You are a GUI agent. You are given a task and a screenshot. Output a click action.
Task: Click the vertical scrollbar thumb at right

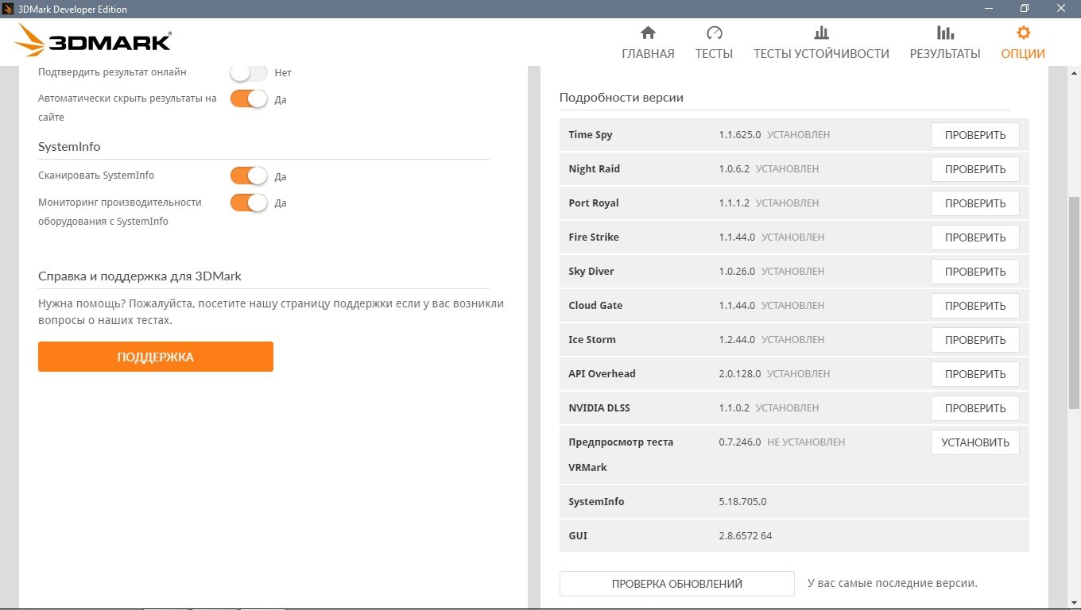pyautogui.click(x=1074, y=302)
